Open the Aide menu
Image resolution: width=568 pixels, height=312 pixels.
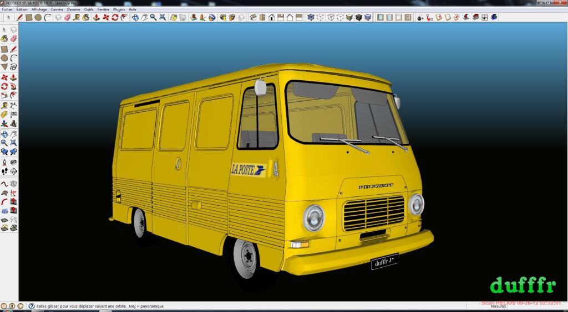point(133,9)
